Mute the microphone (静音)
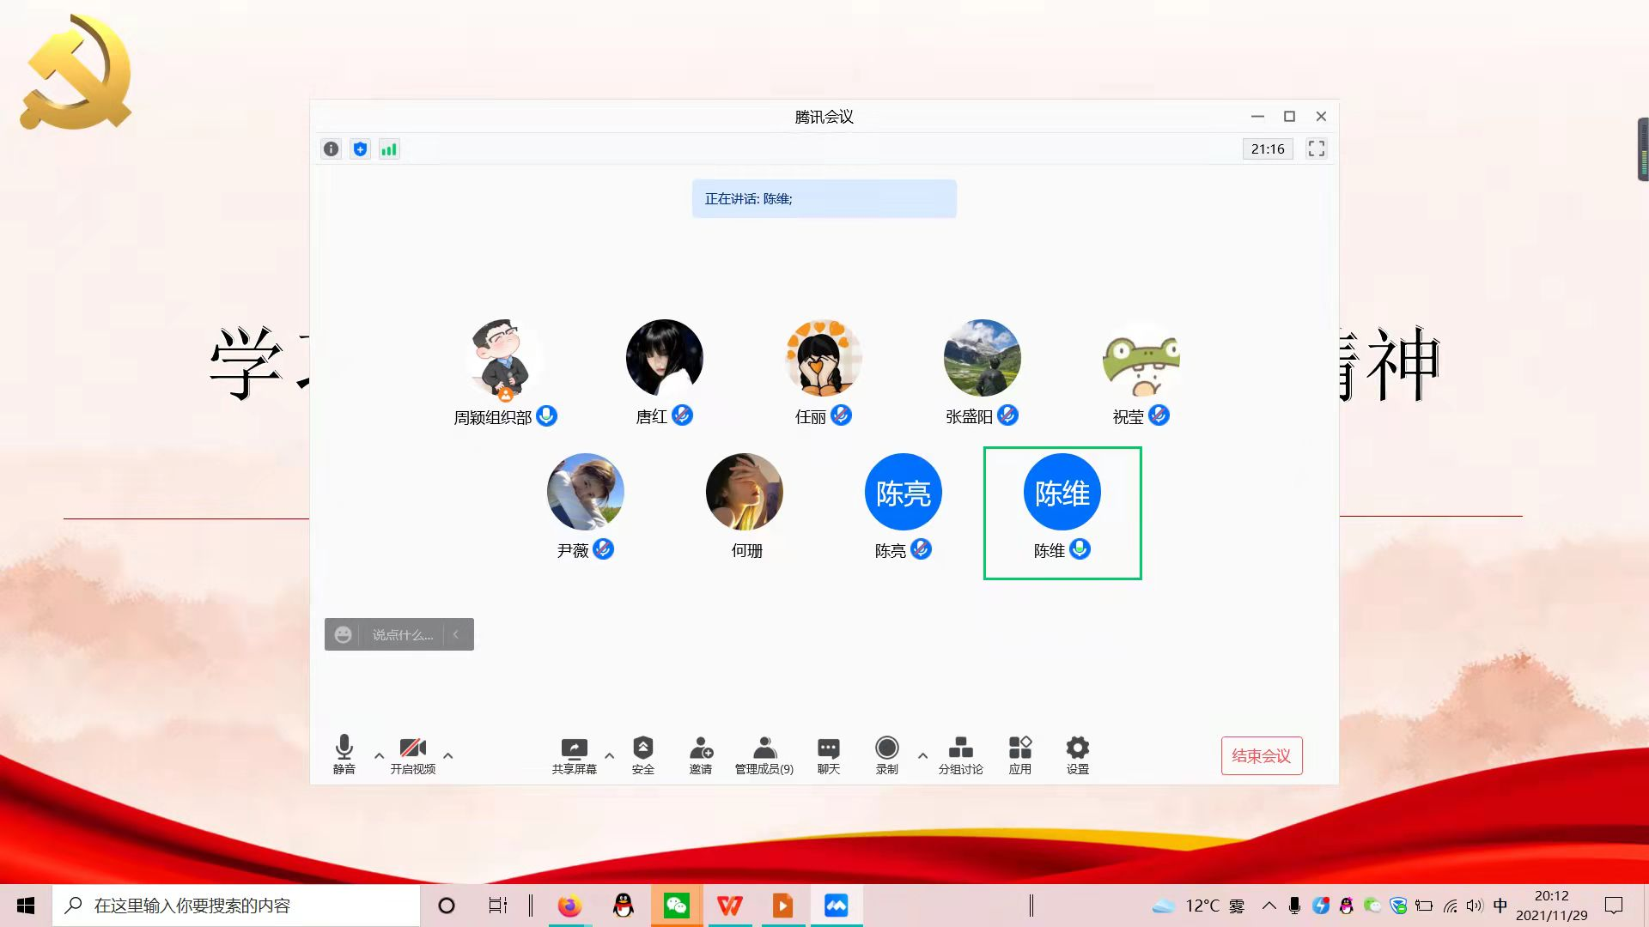 (344, 754)
